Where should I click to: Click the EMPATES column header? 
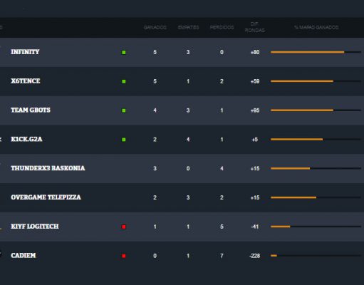(188, 27)
